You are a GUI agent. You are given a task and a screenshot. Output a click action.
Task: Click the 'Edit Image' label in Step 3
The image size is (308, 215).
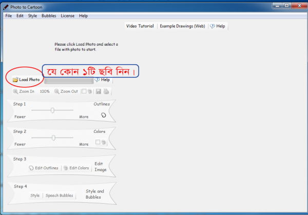coord(101,167)
